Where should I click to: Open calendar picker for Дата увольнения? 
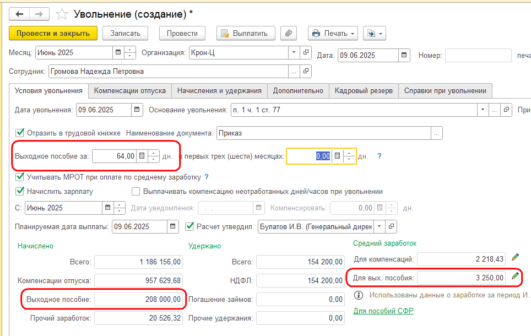137,110
